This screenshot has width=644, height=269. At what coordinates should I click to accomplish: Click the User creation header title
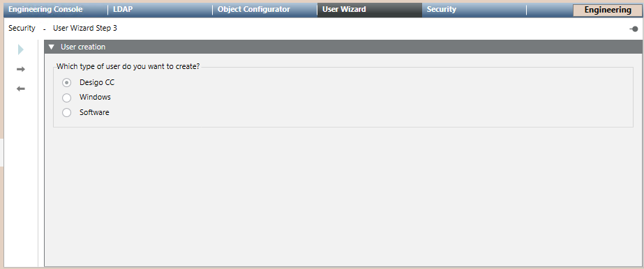83,47
